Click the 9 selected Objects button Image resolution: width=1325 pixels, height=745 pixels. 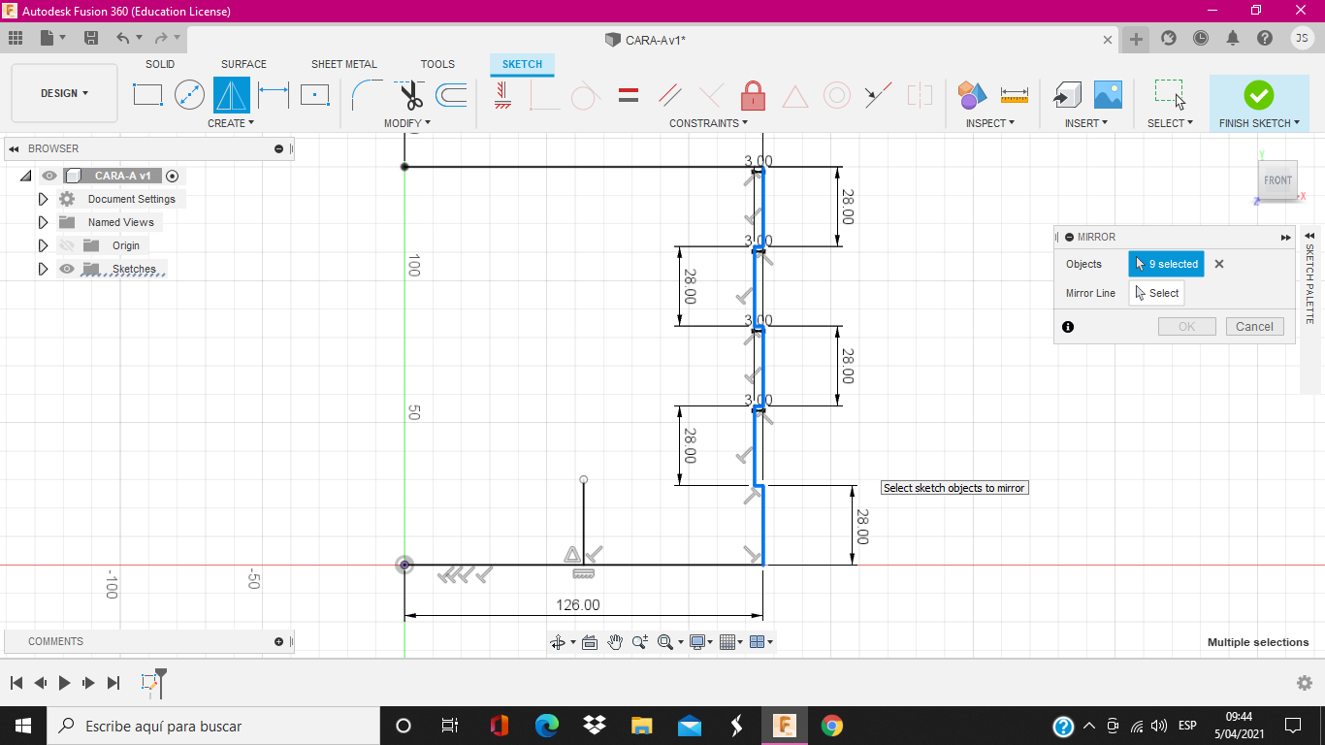click(x=1166, y=264)
